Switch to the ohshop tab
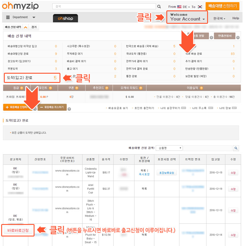 click(x=65, y=18)
